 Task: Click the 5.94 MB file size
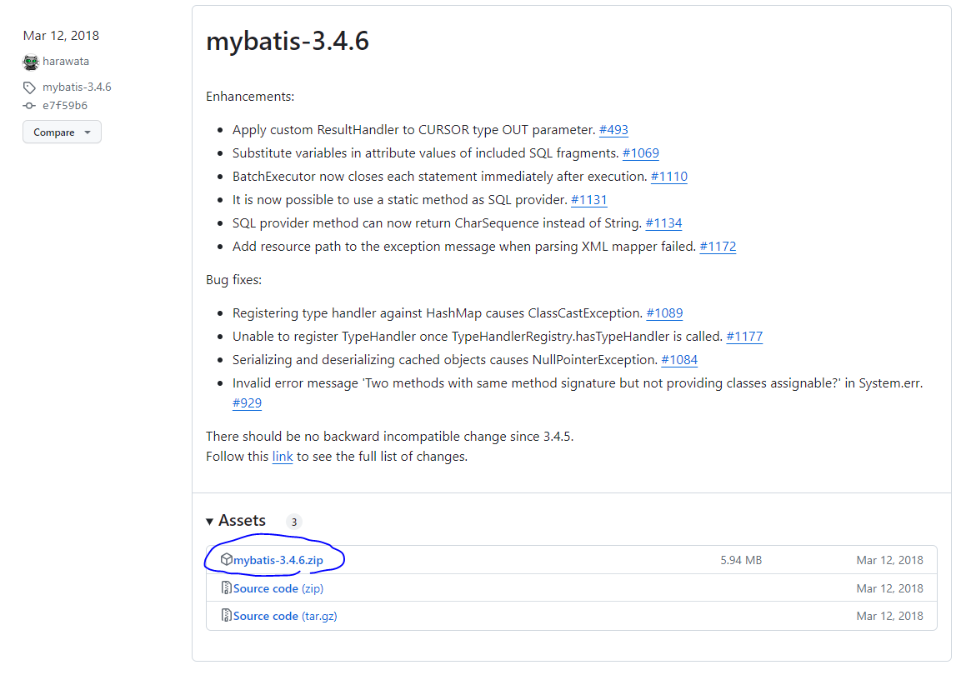741,560
